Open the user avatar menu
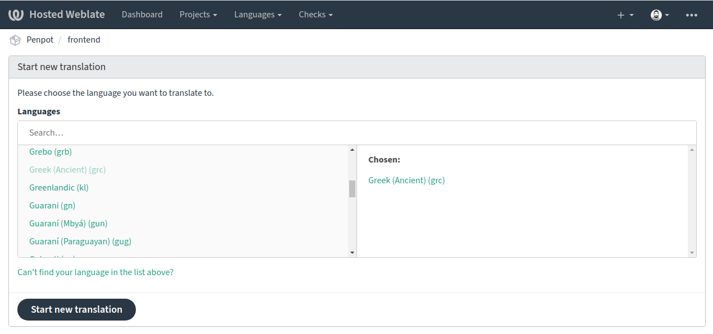This screenshot has height=334, width=713. point(659,15)
